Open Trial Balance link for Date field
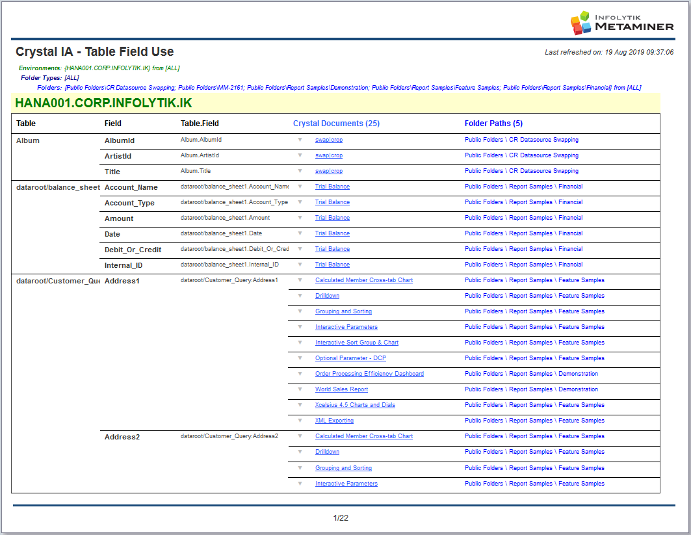 (x=332, y=233)
